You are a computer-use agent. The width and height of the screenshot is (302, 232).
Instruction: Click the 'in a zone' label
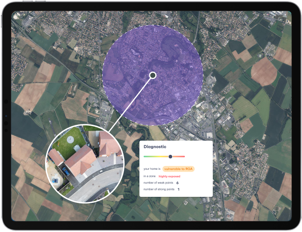click(x=149, y=176)
